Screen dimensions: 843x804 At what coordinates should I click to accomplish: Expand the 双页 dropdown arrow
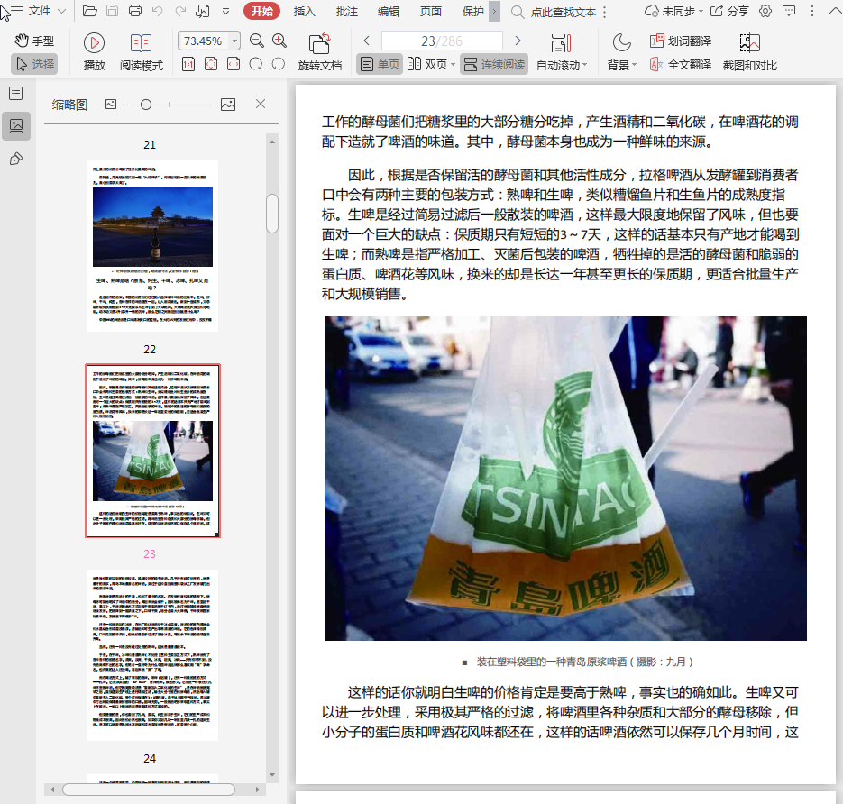(453, 65)
